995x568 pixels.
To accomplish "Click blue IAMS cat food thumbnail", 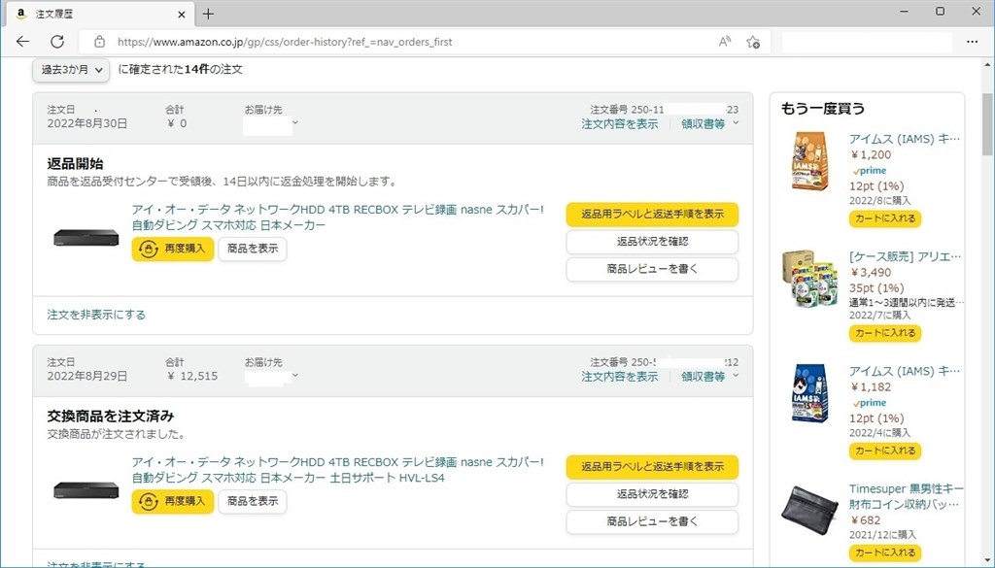I will pyautogui.click(x=809, y=393).
